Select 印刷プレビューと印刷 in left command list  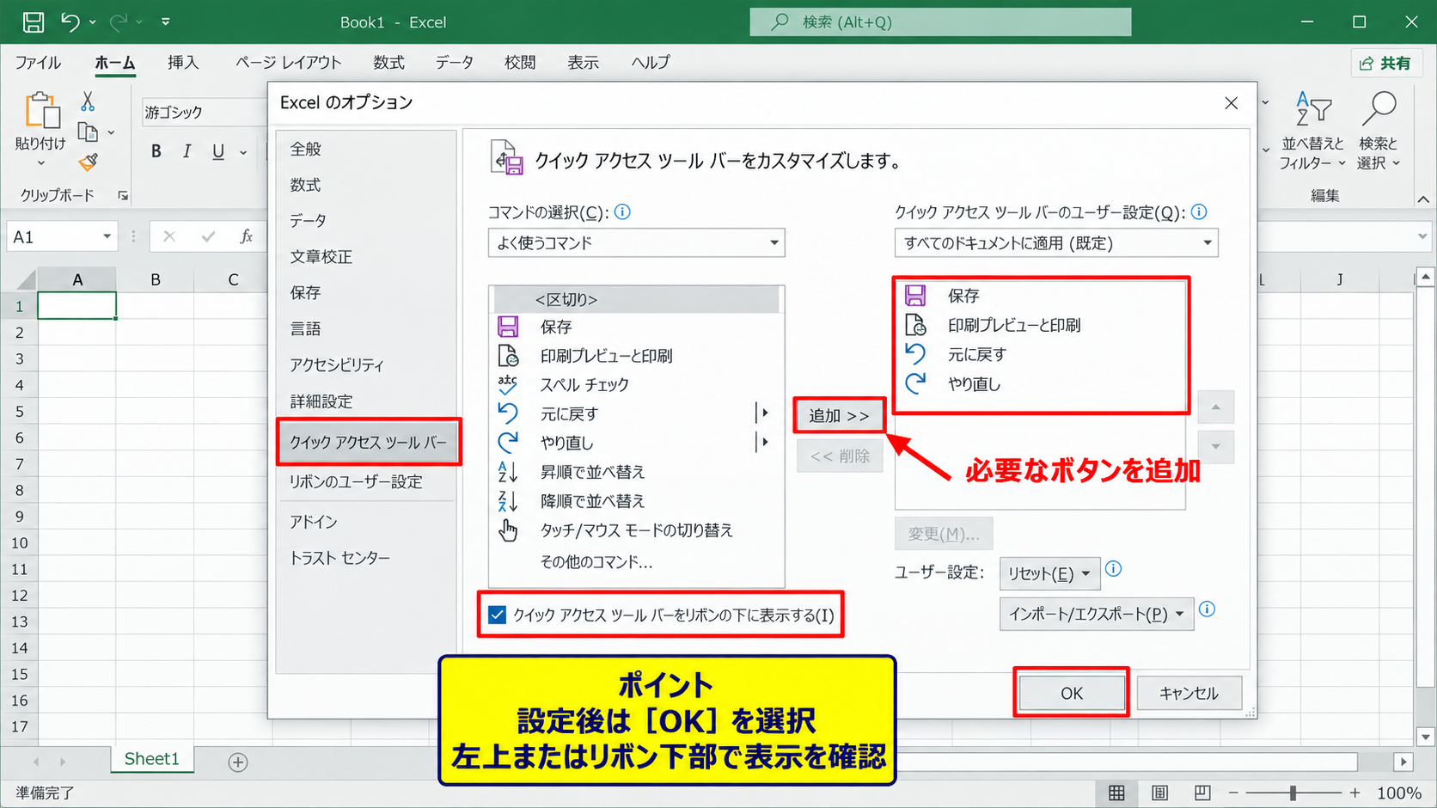(x=636, y=356)
